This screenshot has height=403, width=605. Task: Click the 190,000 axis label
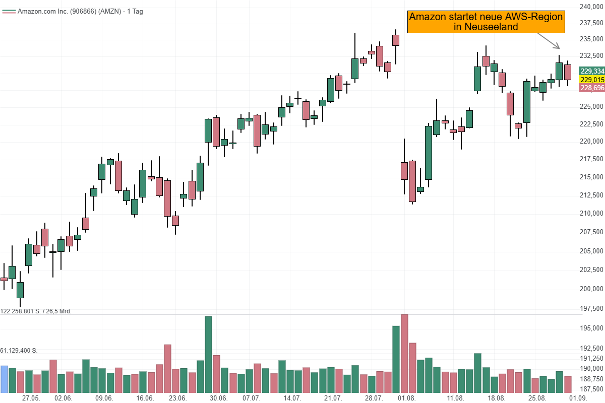[x=592, y=368]
